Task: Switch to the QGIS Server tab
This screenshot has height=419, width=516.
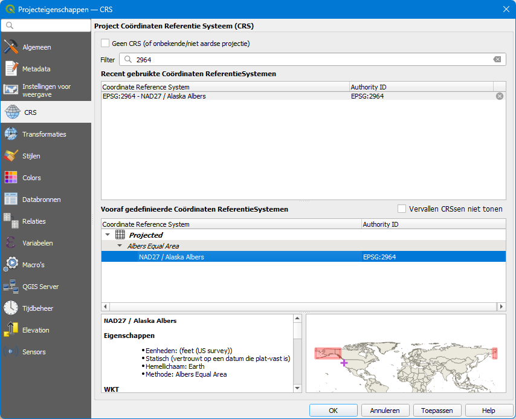Action: 39,287
